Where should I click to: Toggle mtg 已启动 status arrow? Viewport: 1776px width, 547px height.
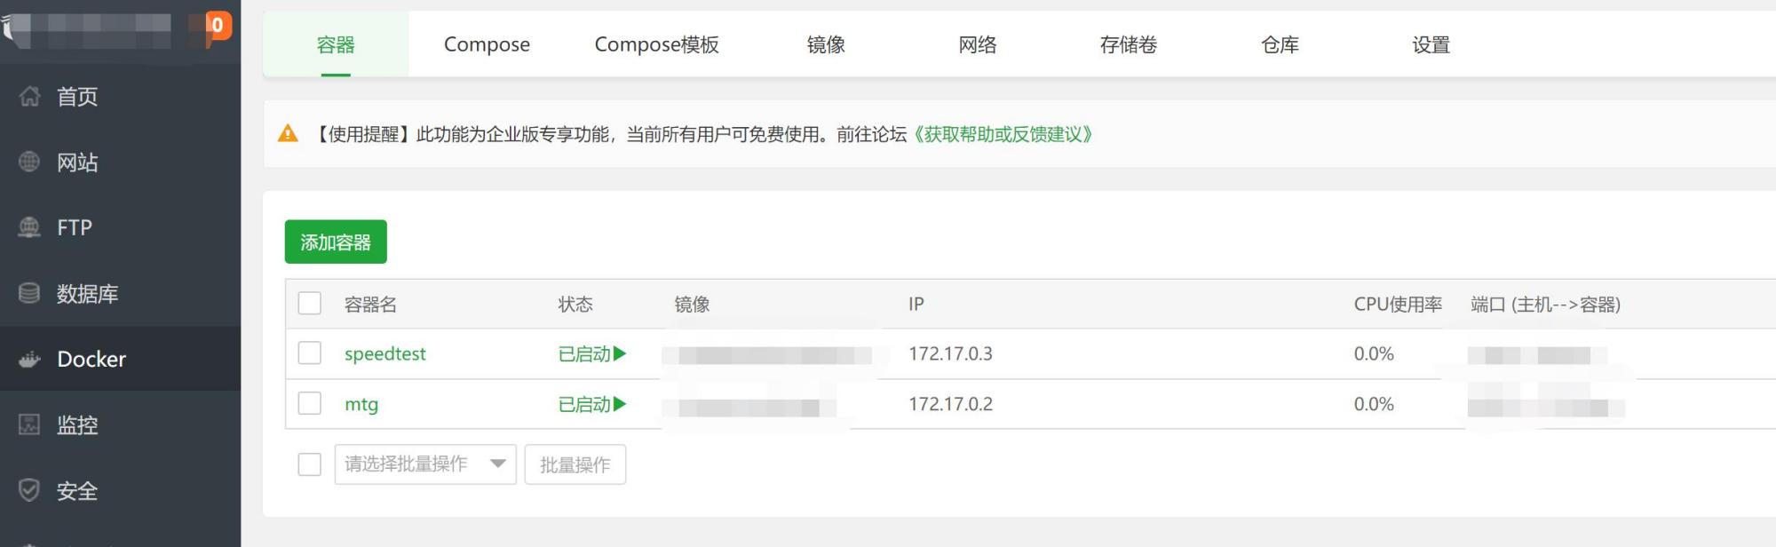point(620,404)
